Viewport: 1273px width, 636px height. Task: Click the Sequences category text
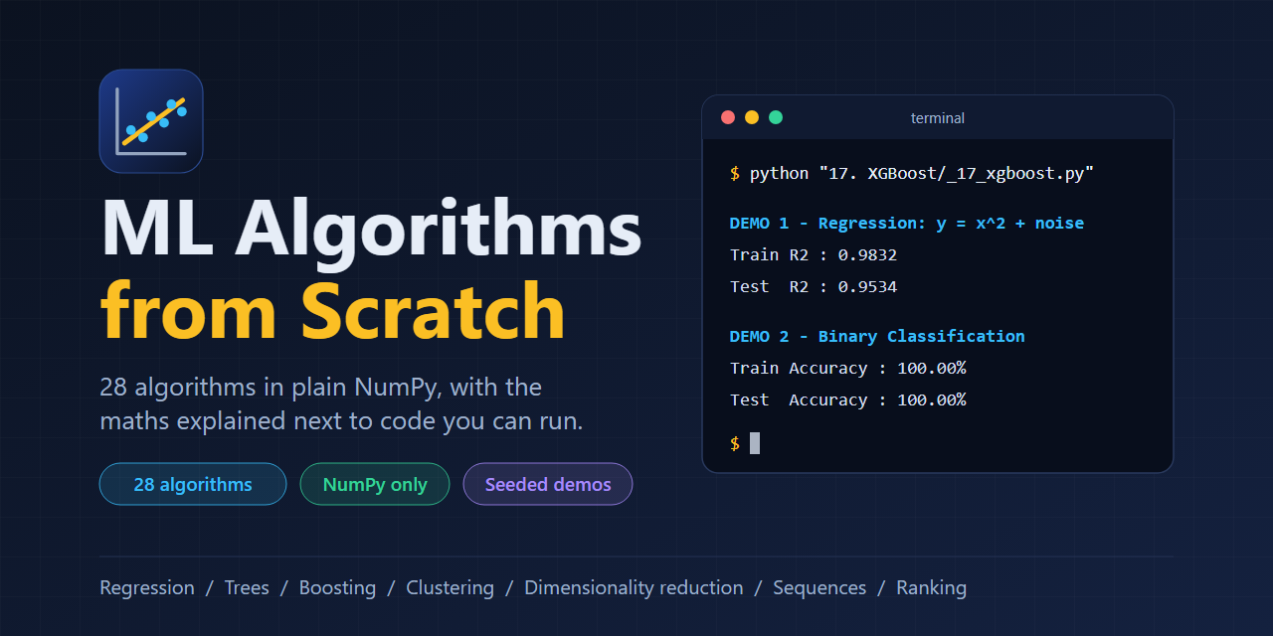pos(819,587)
